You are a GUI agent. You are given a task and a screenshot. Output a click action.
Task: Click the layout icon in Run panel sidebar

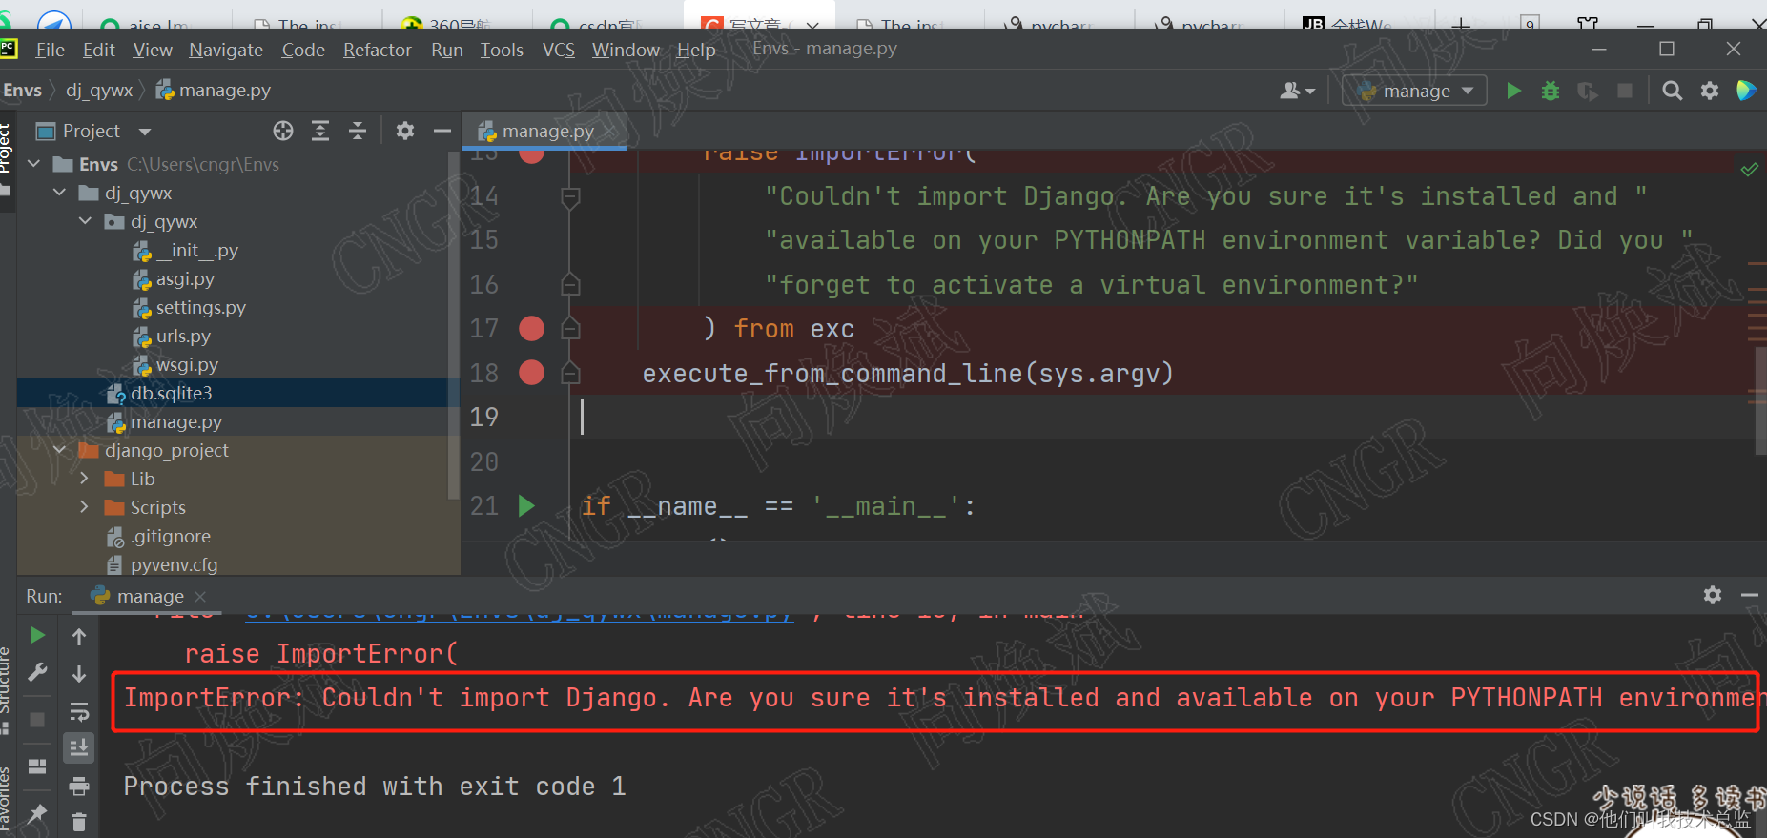coord(37,766)
